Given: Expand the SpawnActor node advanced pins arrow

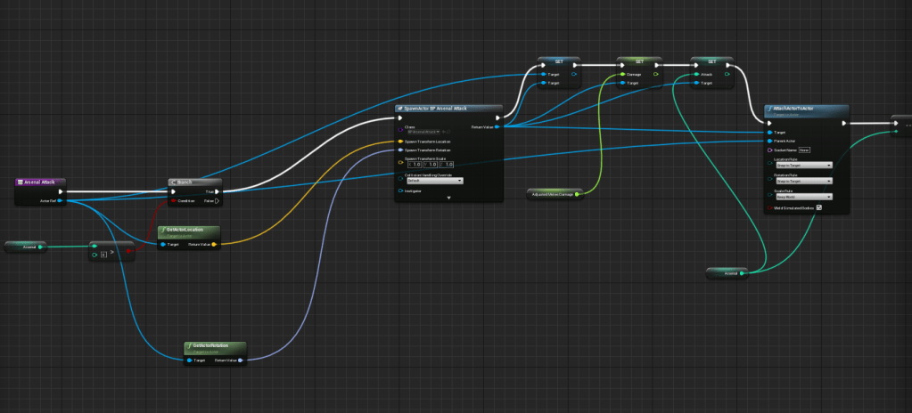Looking at the screenshot, I should (448, 198).
